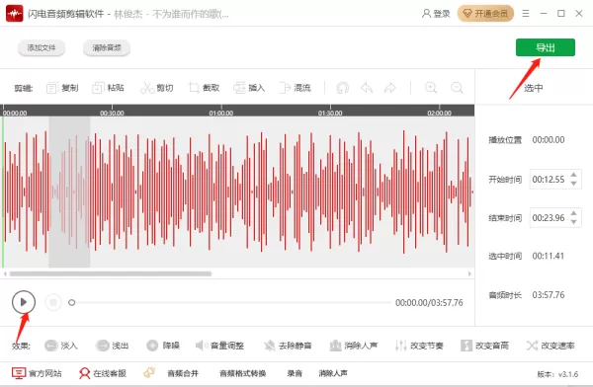Open the Official Website (官方网站) link

tap(37, 373)
